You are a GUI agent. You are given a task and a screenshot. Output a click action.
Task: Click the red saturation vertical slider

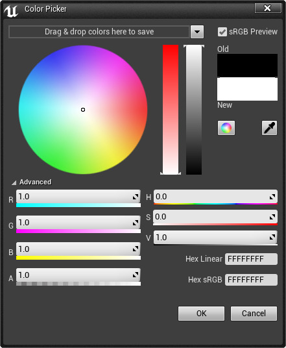[171, 110]
